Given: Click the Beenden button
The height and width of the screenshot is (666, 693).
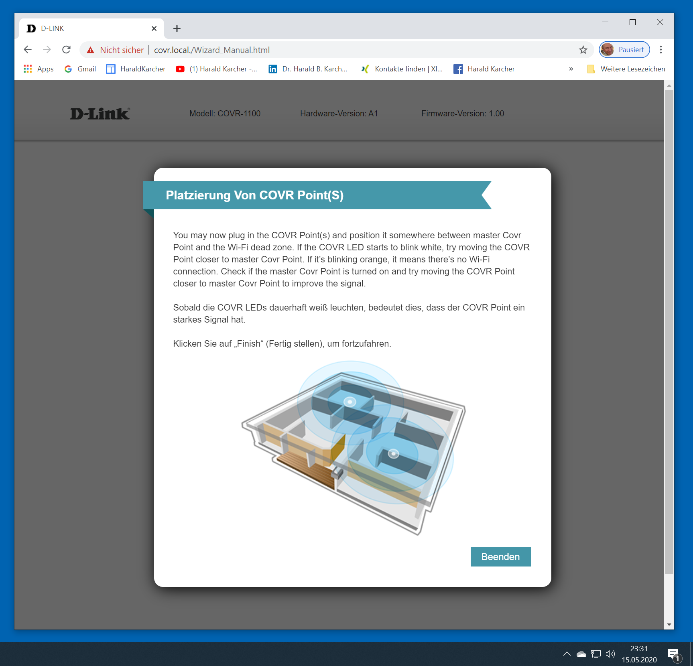Looking at the screenshot, I should [x=500, y=557].
